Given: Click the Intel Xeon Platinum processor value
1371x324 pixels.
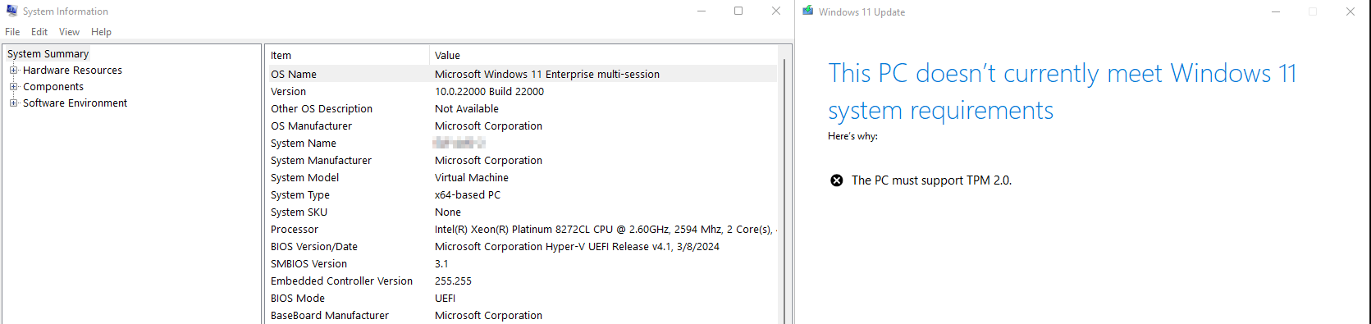Looking at the screenshot, I should tap(606, 230).
